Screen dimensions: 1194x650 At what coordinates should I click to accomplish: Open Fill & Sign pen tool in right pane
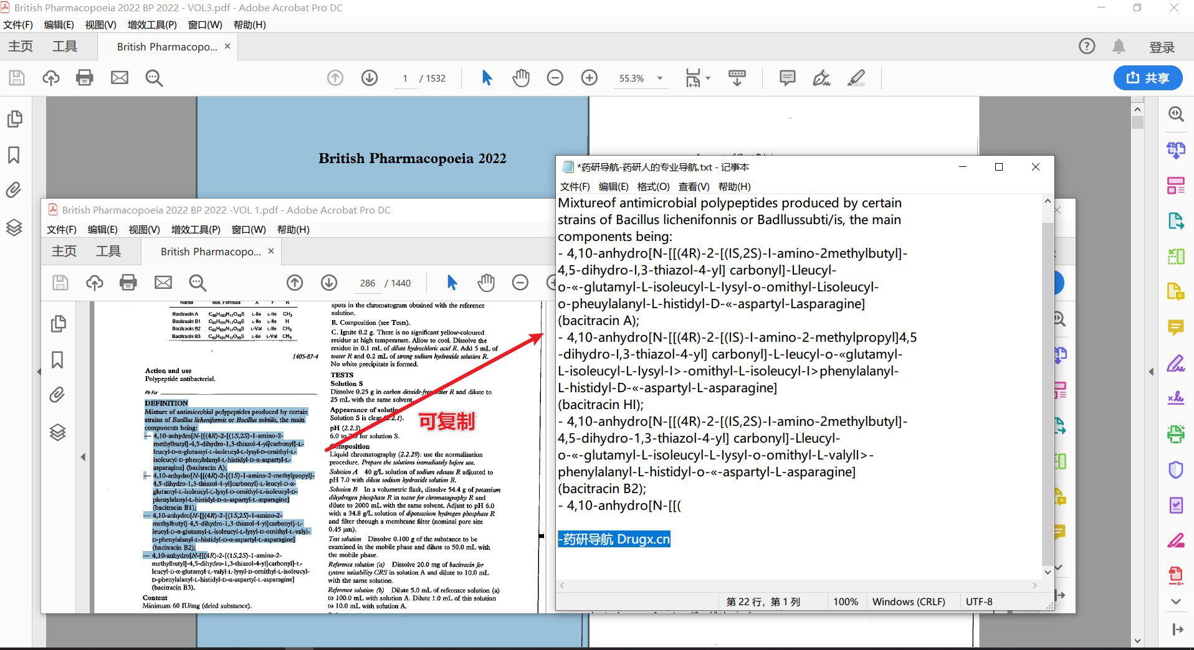click(1176, 363)
